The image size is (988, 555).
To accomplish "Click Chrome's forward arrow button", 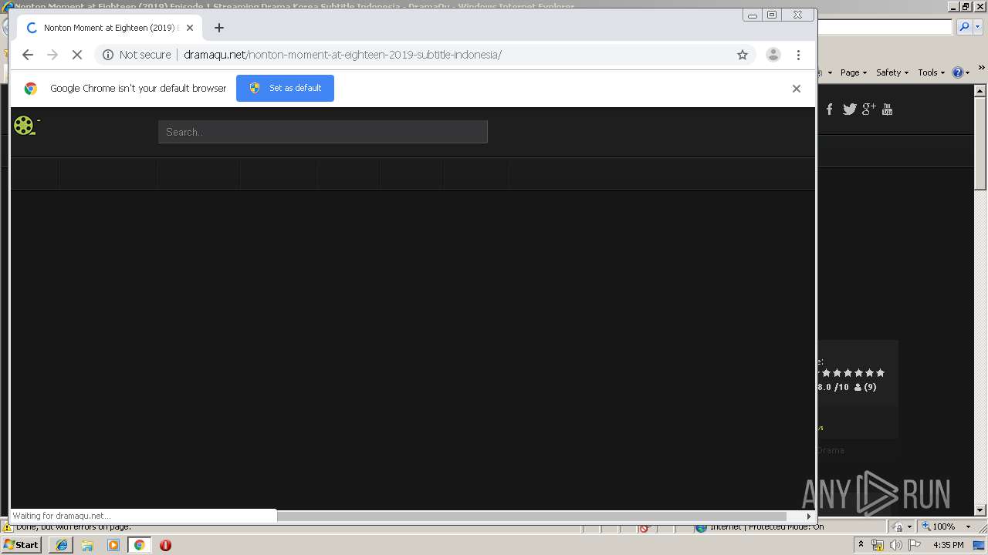I will pos(52,55).
